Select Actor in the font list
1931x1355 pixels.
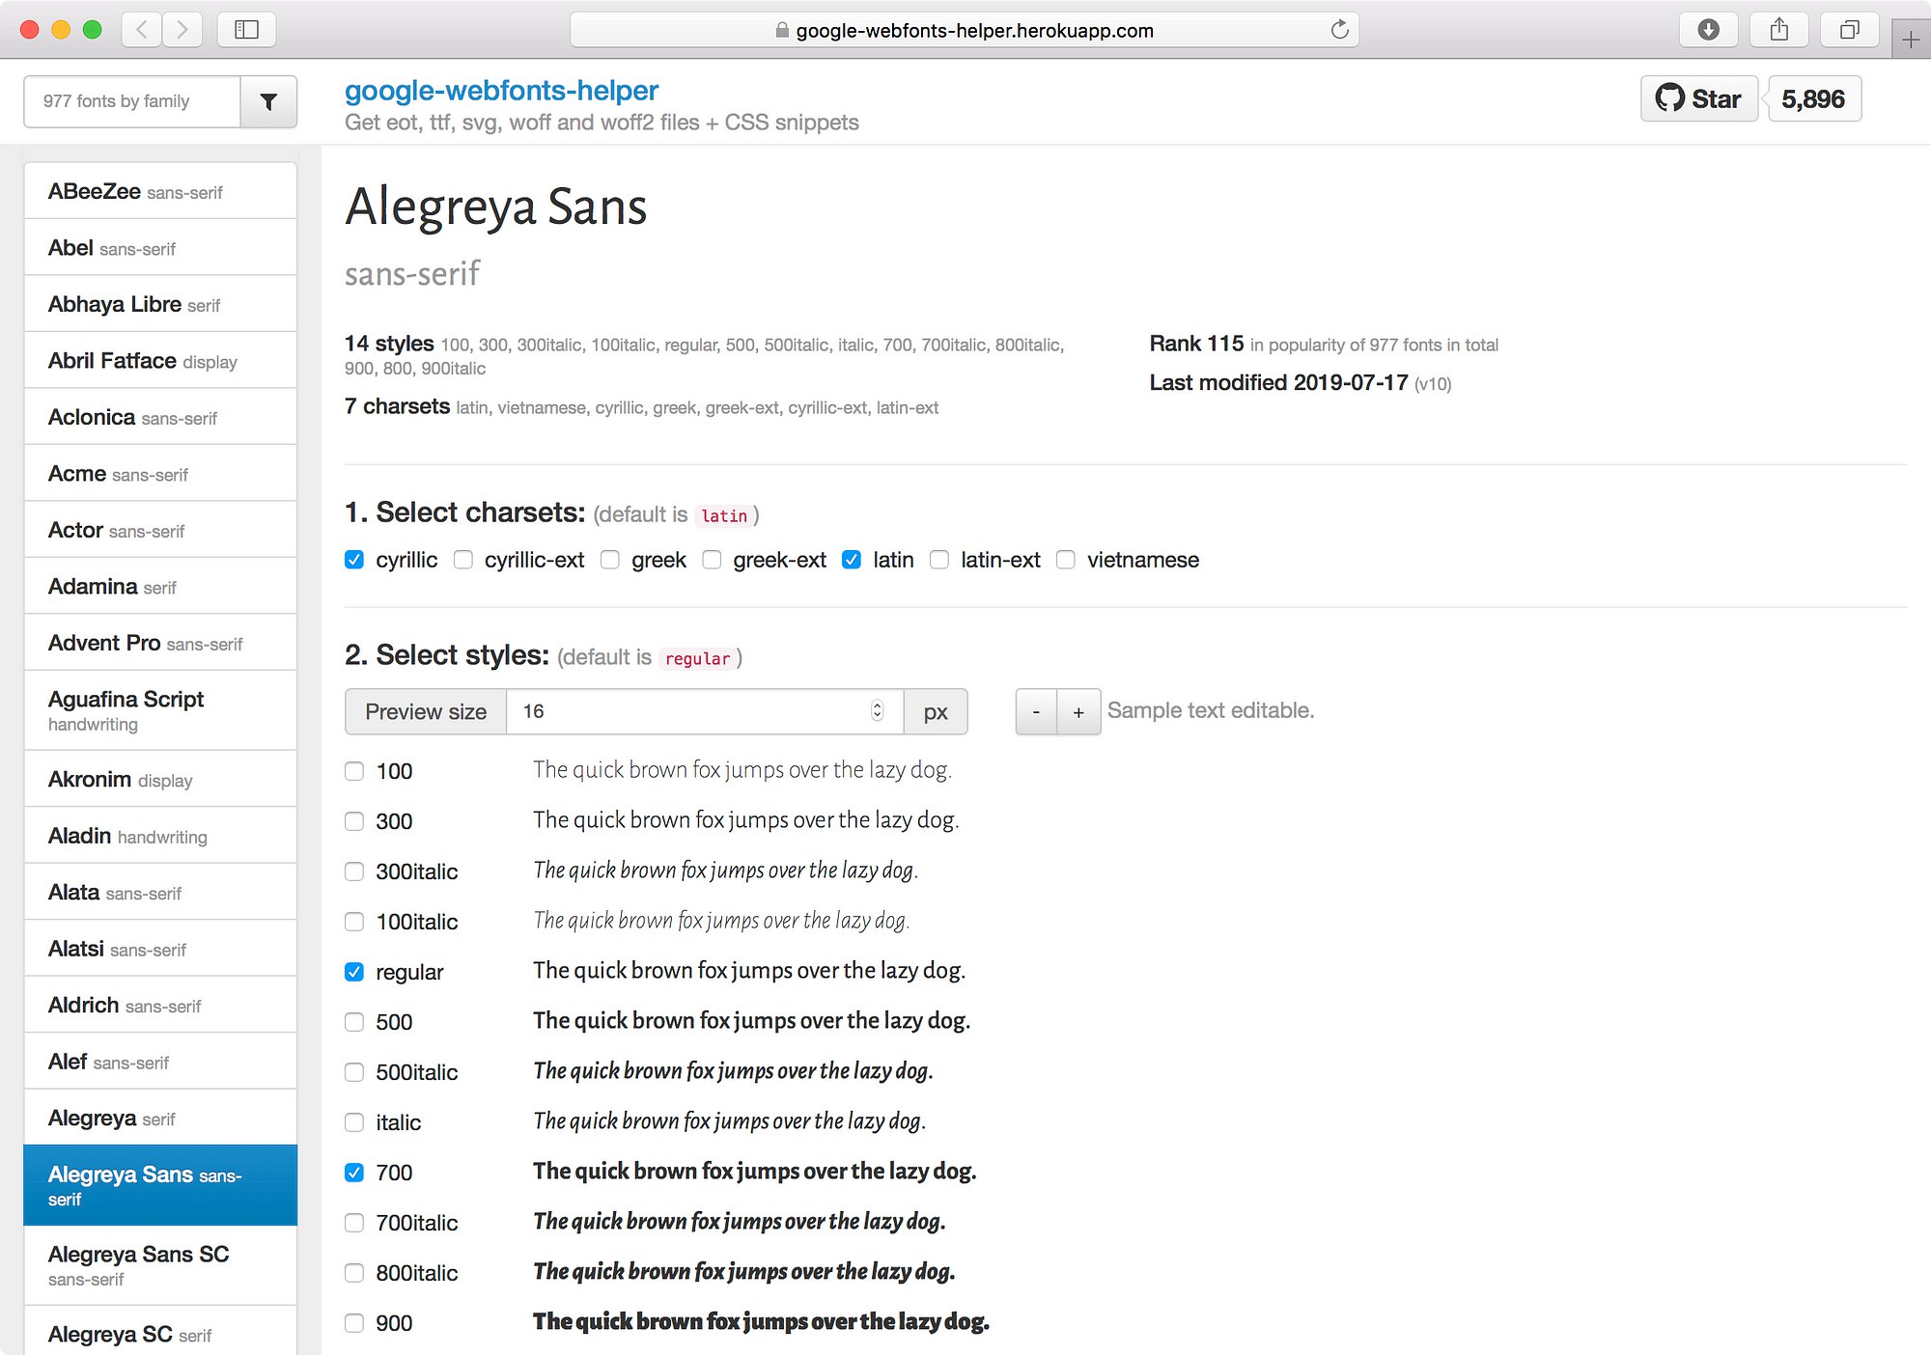point(160,530)
